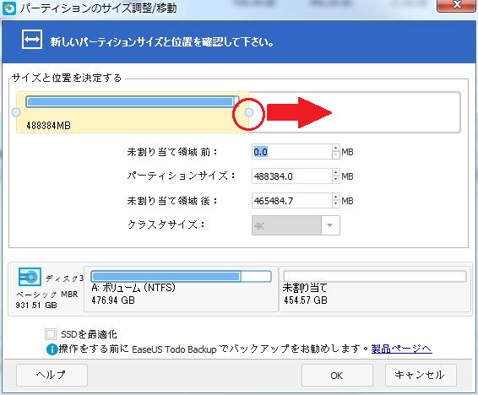The width and height of the screenshot is (478, 395).
Task: Select the A: ボリューム (NTFS) partition block
Action: [x=181, y=289]
